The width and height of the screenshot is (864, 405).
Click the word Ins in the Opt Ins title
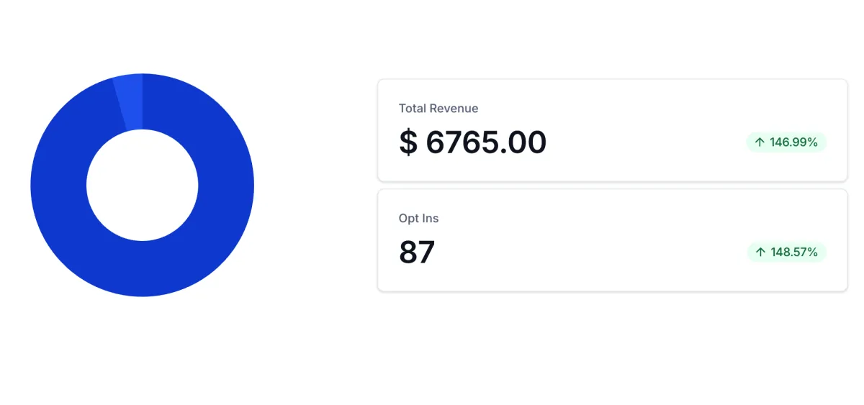(431, 219)
